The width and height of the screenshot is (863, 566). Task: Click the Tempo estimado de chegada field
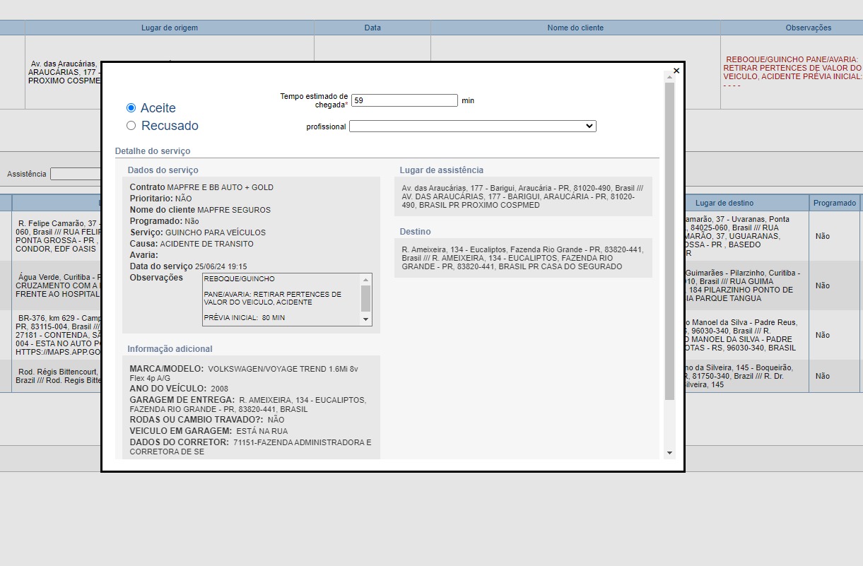(404, 100)
